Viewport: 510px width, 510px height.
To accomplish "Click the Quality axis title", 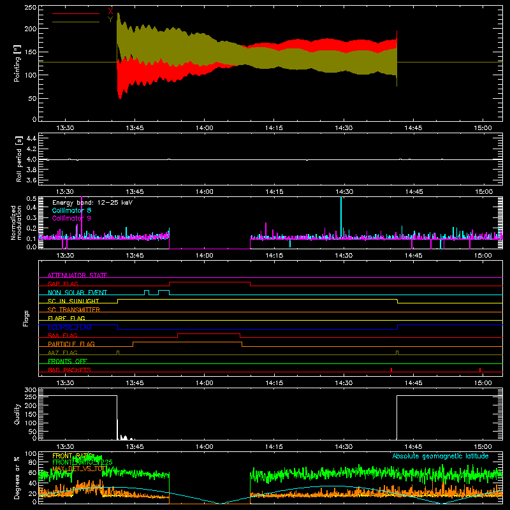I will click(x=17, y=414).
